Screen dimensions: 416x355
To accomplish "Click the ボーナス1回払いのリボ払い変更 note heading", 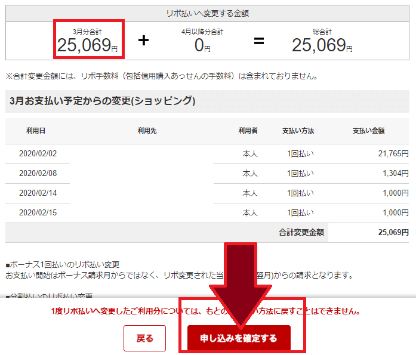I will click(x=63, y=264).
